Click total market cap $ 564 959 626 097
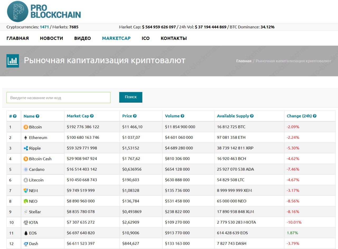 [159, 27]
